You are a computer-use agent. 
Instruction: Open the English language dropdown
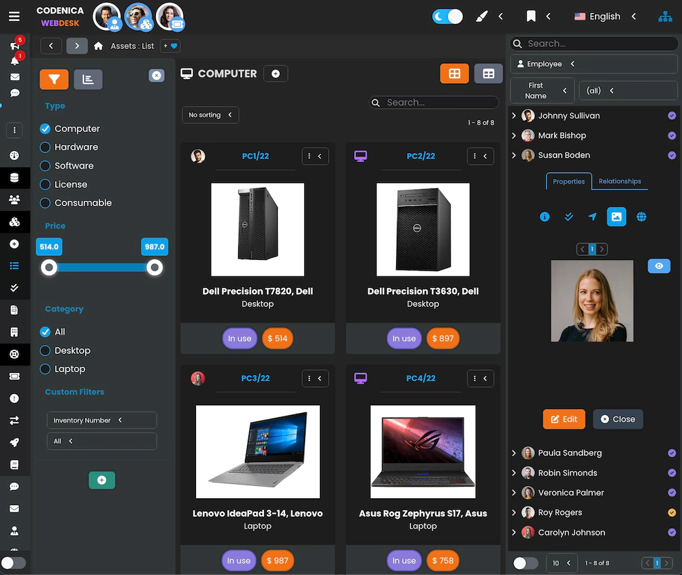click(602, 16)
